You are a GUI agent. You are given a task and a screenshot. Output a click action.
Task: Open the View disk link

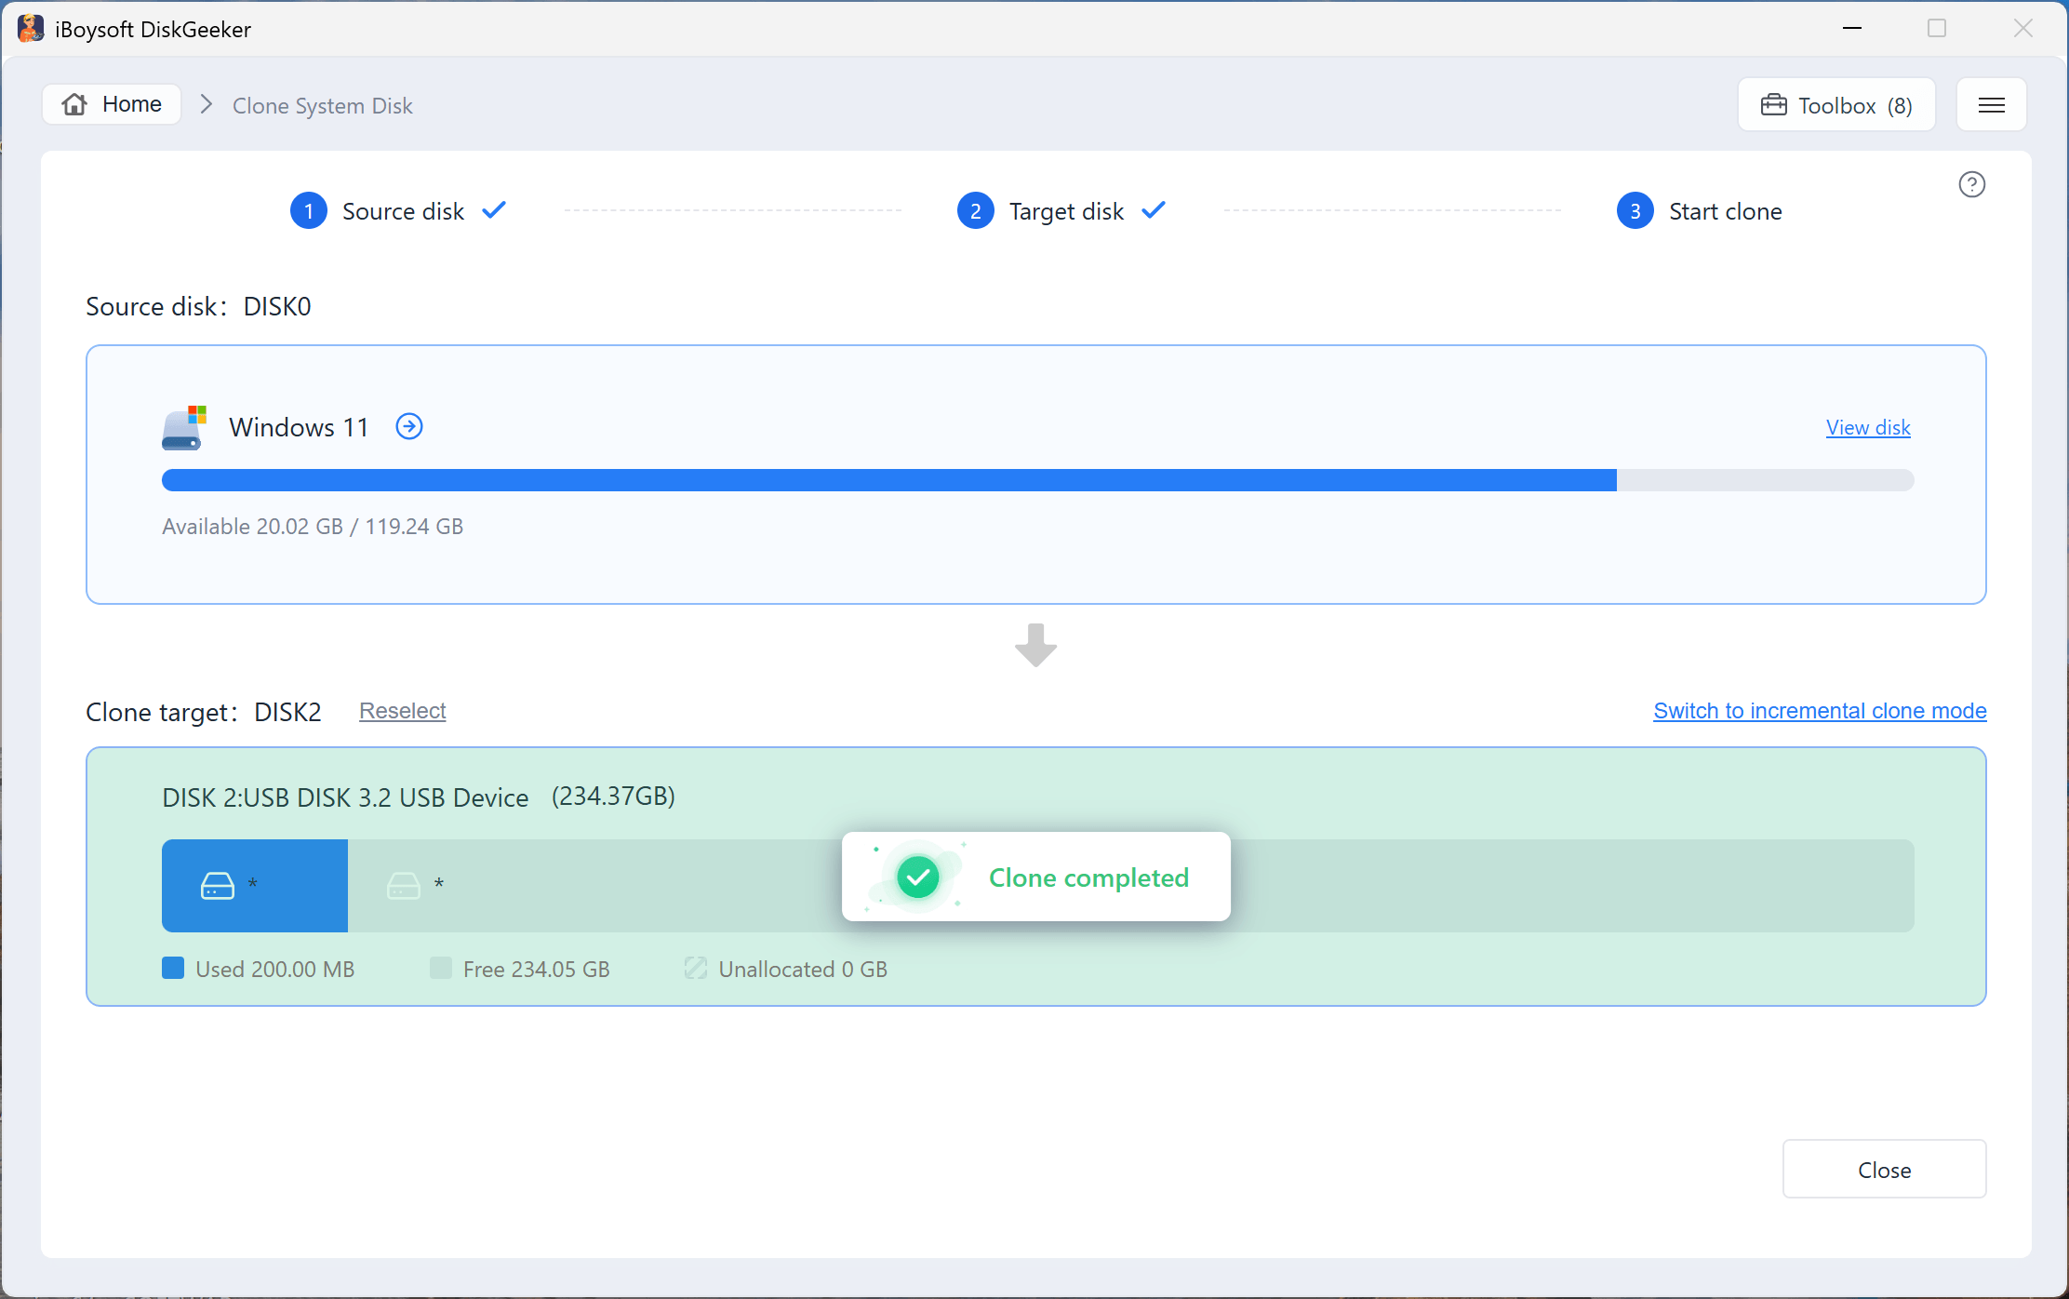coord(1868,427)
